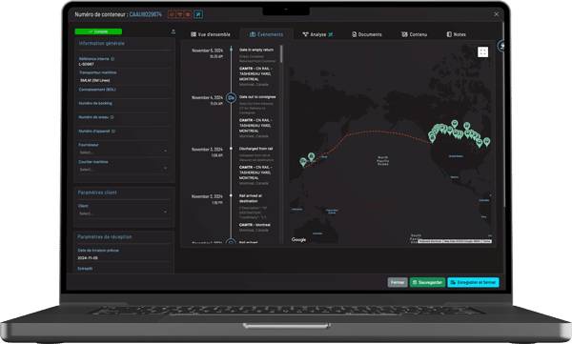This screenshot has width=572, height=344.
Task: Click the orange refresh icon beside container number
Action: [x=171, y=14]
